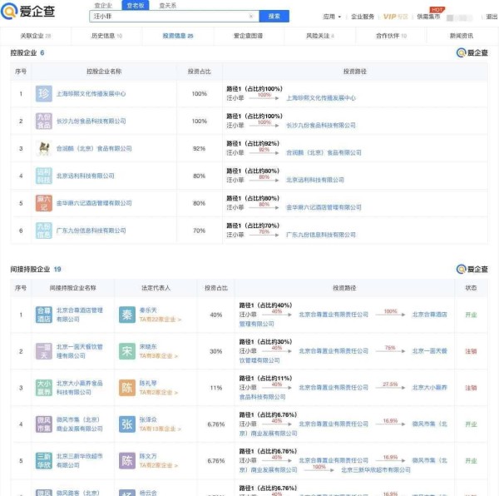Open the orange 陈 avatar of 陈礼琴

click(x=127, y=388)
